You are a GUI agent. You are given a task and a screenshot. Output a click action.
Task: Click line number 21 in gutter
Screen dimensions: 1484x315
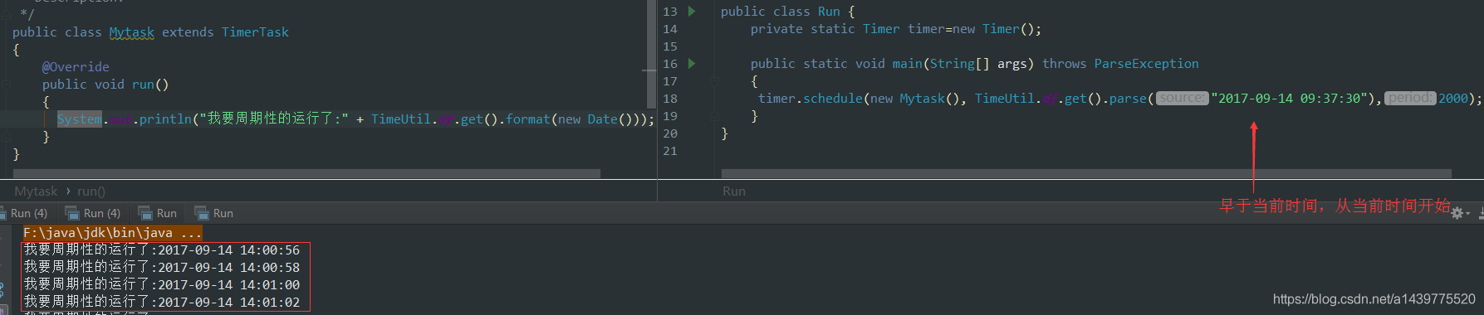pyautogui.click(x=670, y=151)
